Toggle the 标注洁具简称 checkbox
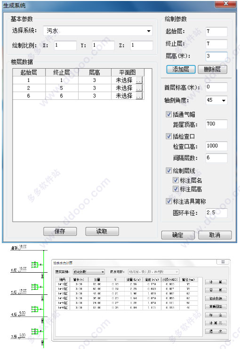 coord(169,201)
